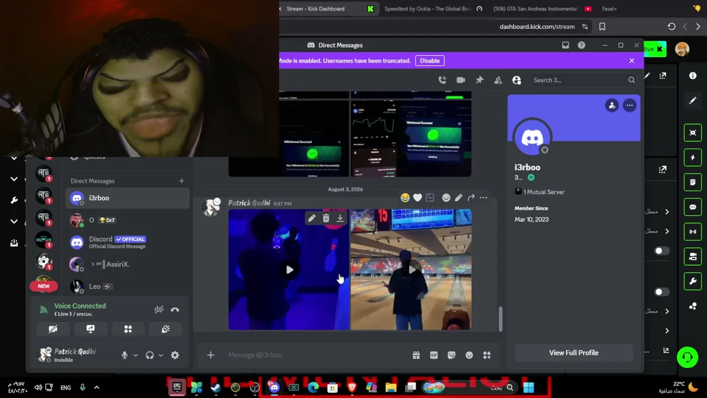Focus the Message @i3rboo input field

[315, 355]
